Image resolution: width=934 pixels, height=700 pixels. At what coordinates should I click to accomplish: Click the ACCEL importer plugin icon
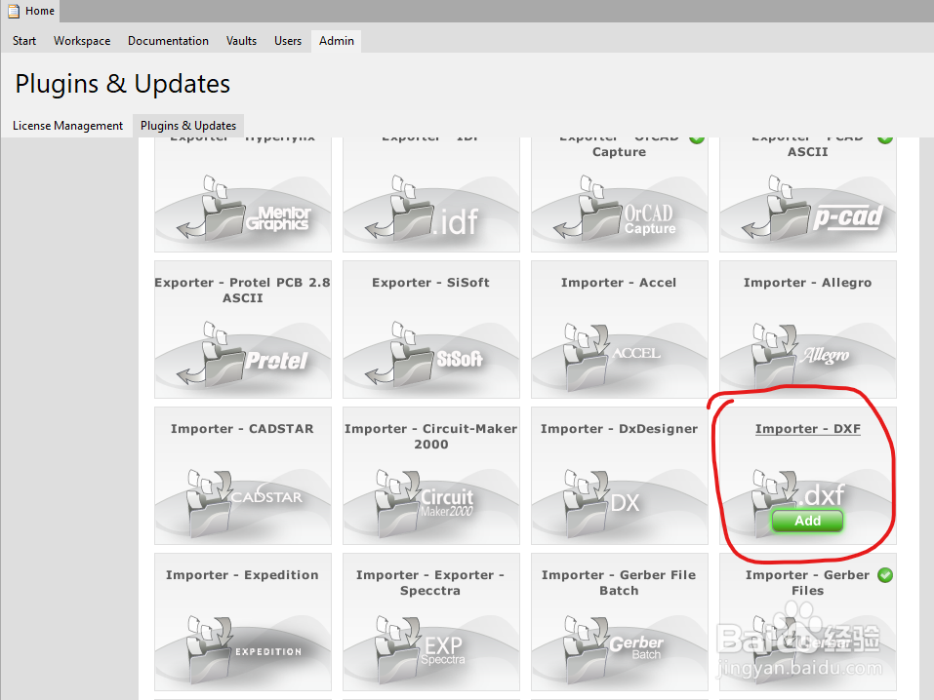pyautogui.click(x=614, y=357)
